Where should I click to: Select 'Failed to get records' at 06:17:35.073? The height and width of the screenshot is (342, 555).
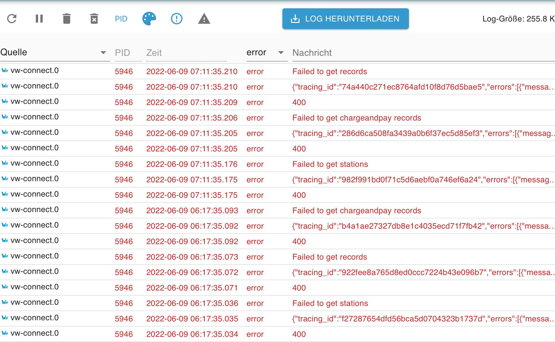pyautogui.click(x=330, y=257)
